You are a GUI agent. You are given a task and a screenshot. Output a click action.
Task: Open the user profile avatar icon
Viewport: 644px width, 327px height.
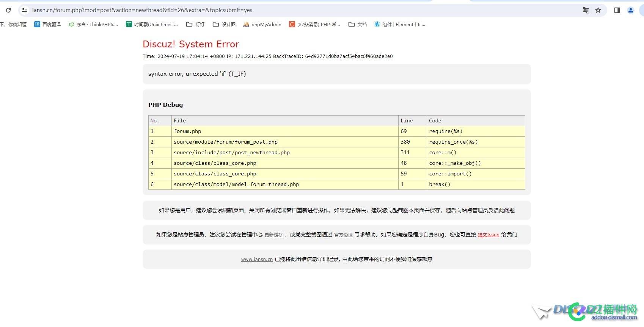tap(631, 10)
